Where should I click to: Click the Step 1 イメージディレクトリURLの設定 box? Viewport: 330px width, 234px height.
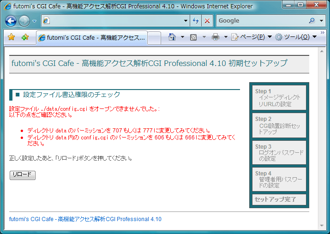point(279,98)
